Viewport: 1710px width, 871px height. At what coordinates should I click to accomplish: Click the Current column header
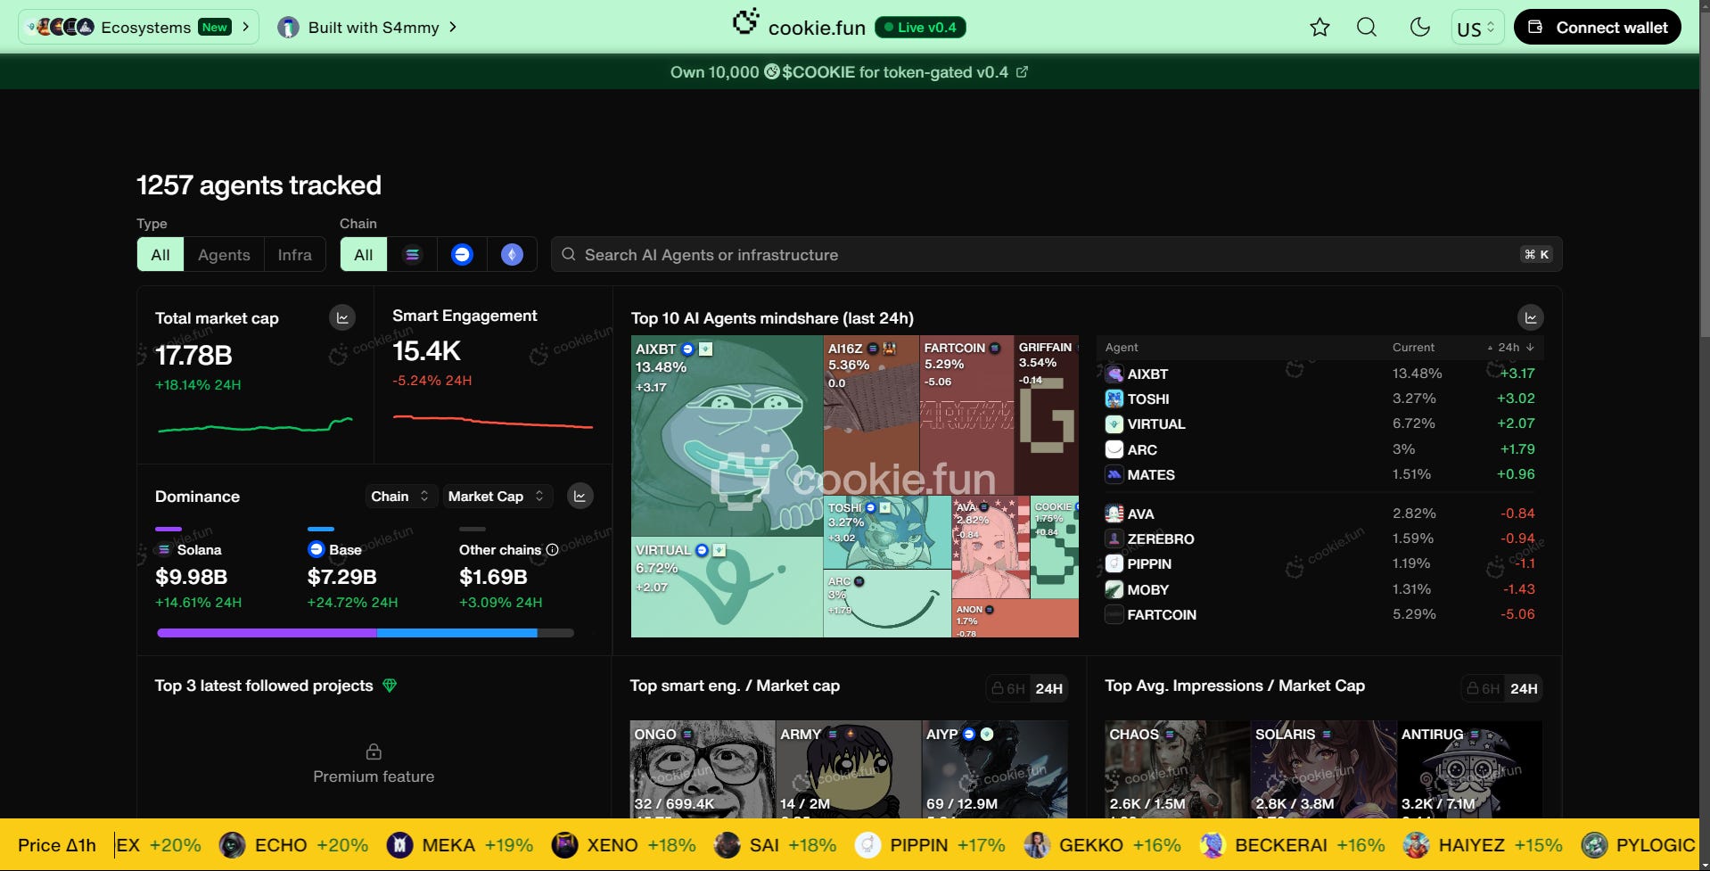[1413, 348]
